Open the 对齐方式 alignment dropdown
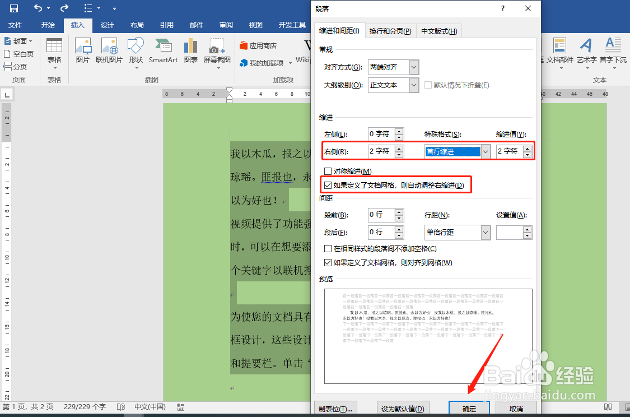The width and height of the screenshot is (630, 417). click(x=412, y=67)
